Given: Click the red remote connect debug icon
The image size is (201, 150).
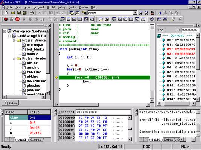Looking at the screenshot, I should click(x=6, y=19).
